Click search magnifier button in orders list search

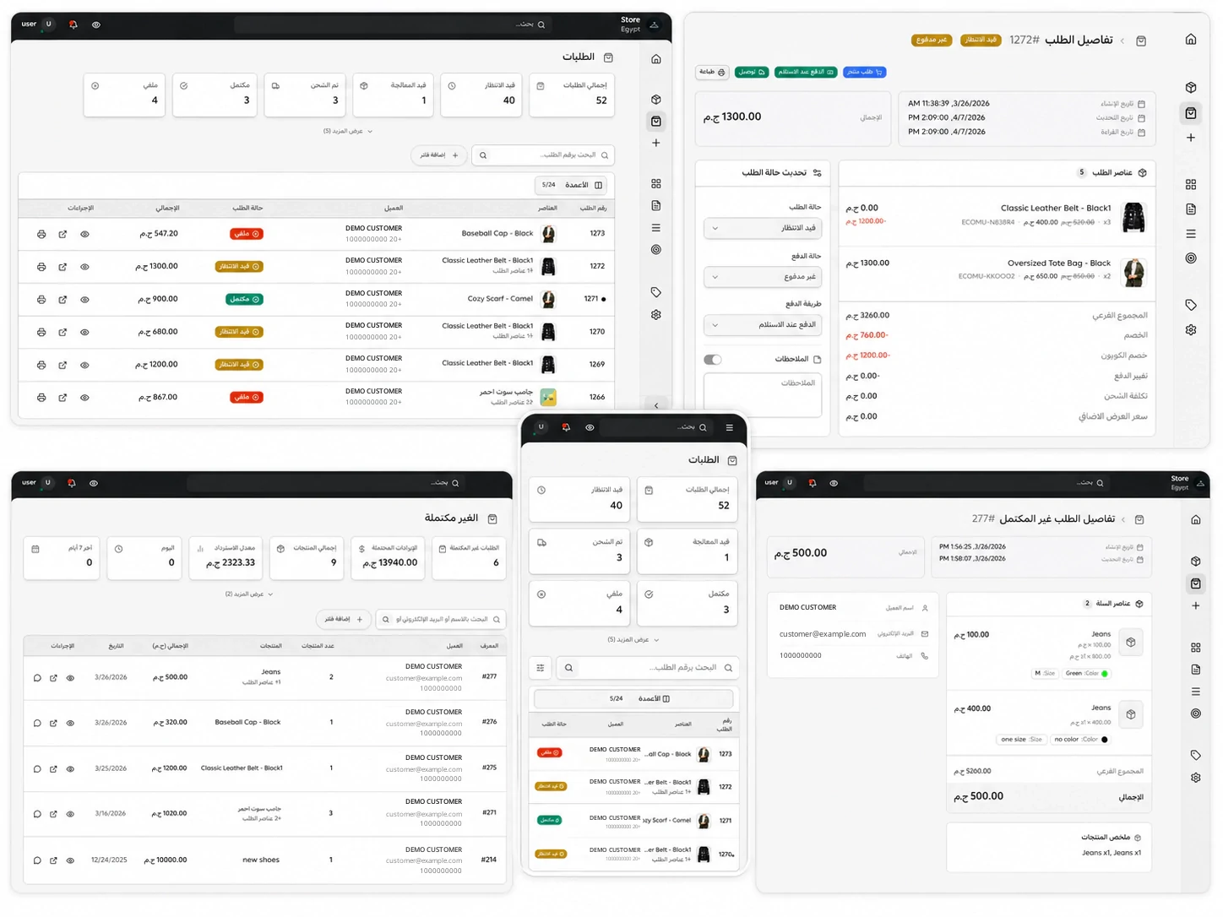tap(483, 155)
